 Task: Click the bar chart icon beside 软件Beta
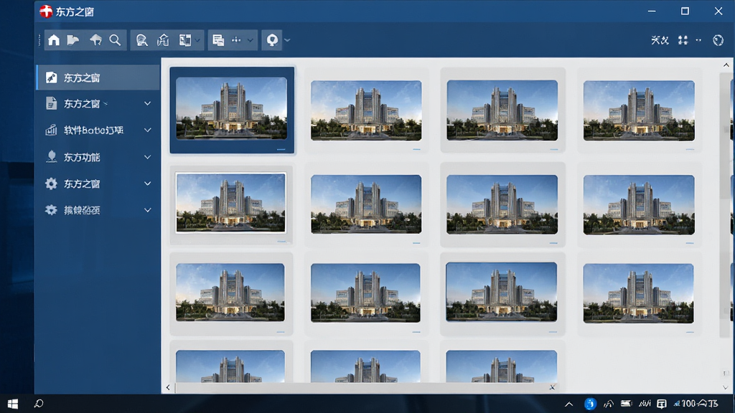tap(51, 130)
